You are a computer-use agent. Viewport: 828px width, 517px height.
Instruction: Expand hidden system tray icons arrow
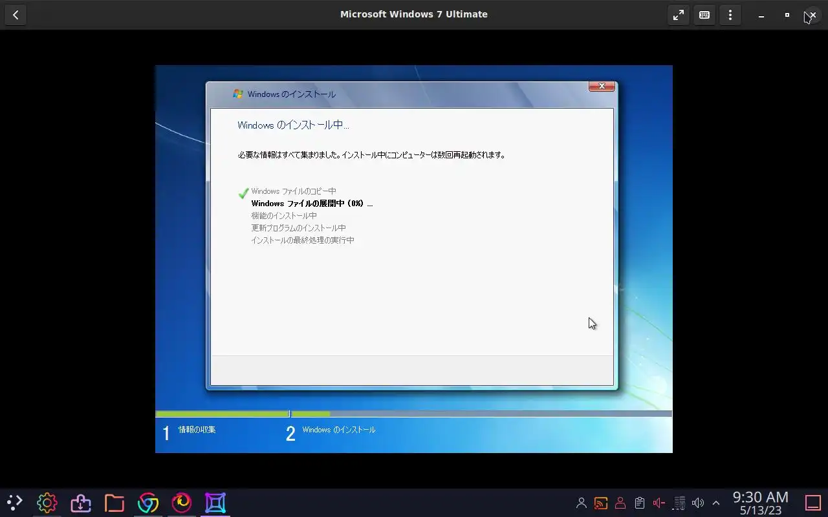[x=716, y=503]
